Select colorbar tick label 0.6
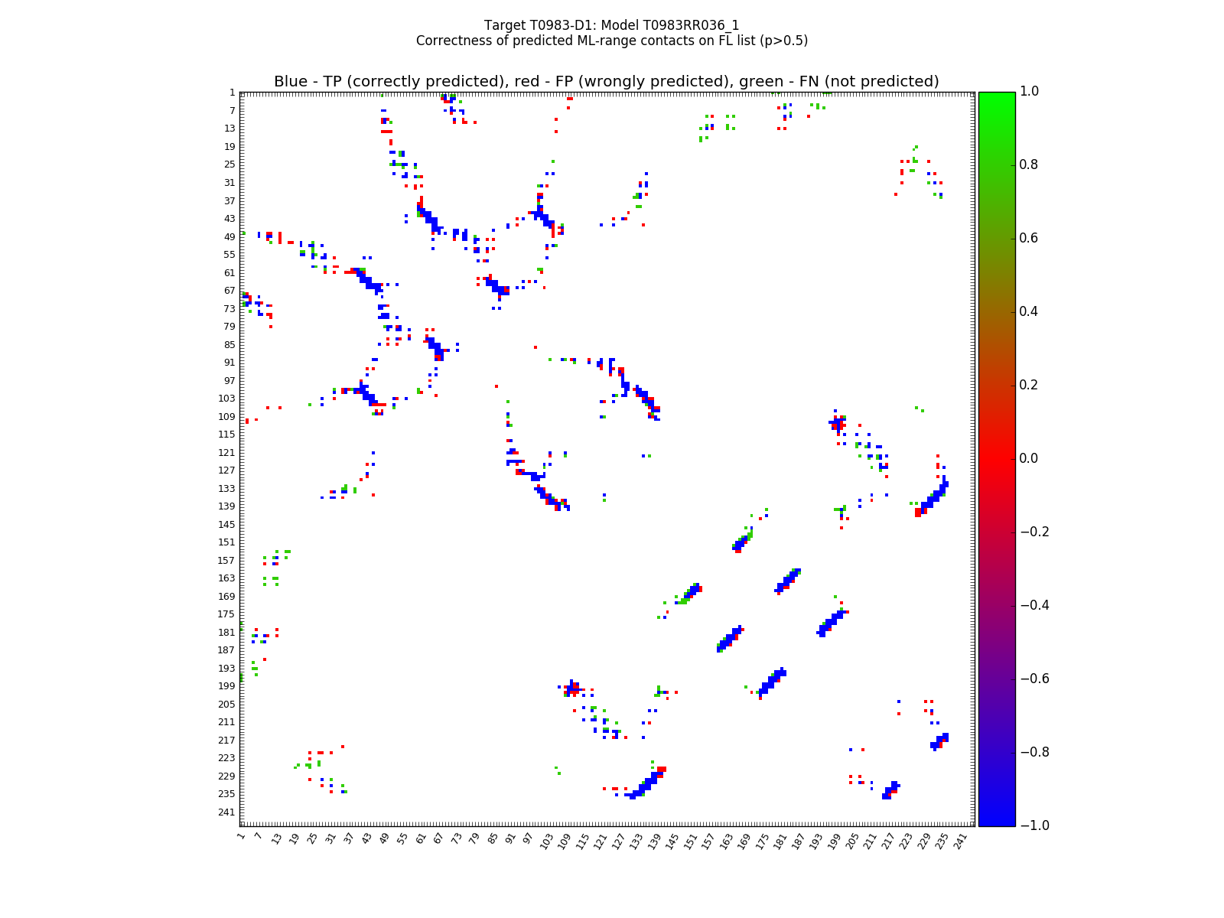 point(1030,238)
